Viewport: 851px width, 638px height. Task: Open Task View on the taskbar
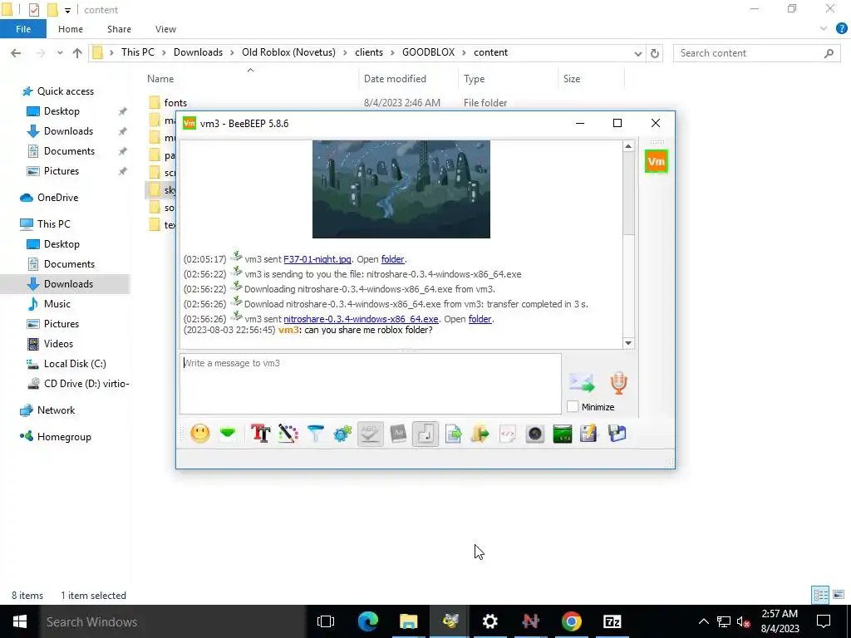tap(326, 621)
